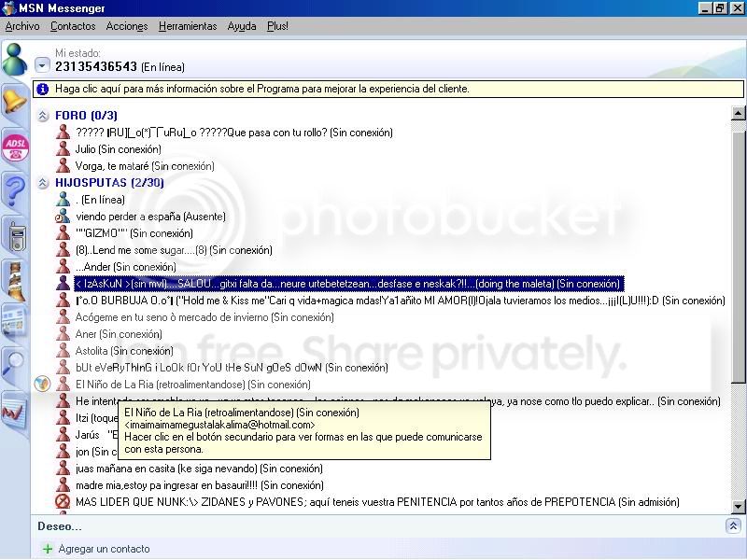Click the Deseo... panel heading
Image resolution: width=747 pixels, height=560 pixels.
[60, 526]
